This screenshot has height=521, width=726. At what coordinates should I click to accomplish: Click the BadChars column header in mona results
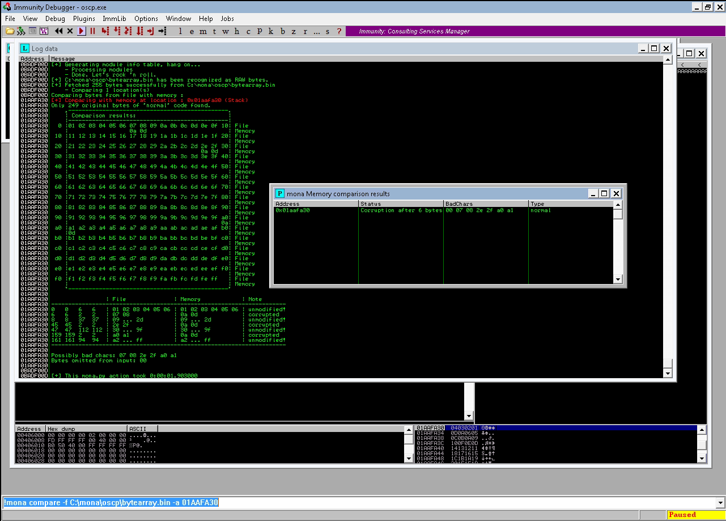click(486, 204)
